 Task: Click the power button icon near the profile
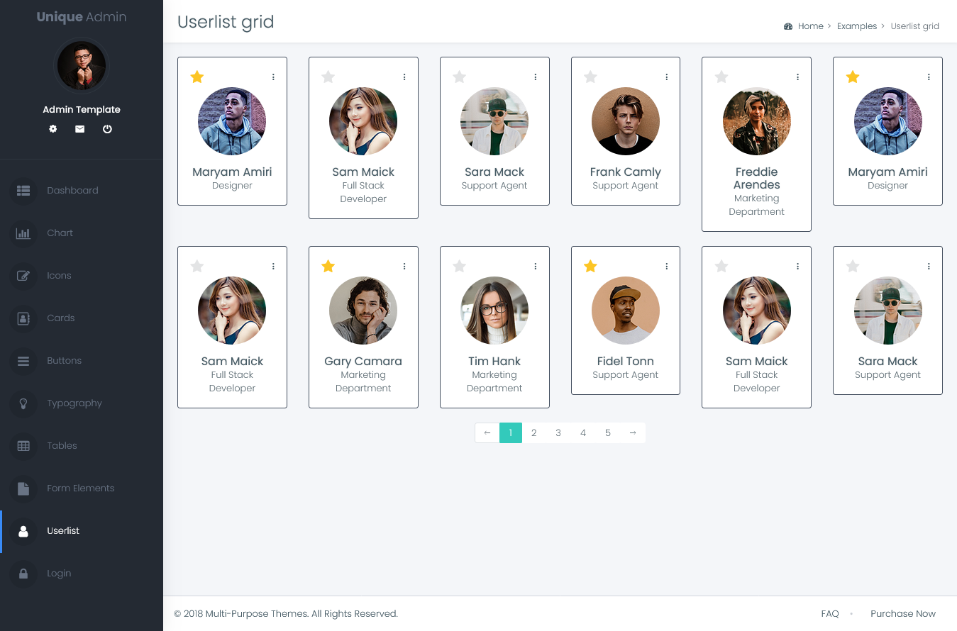point(106,129)
